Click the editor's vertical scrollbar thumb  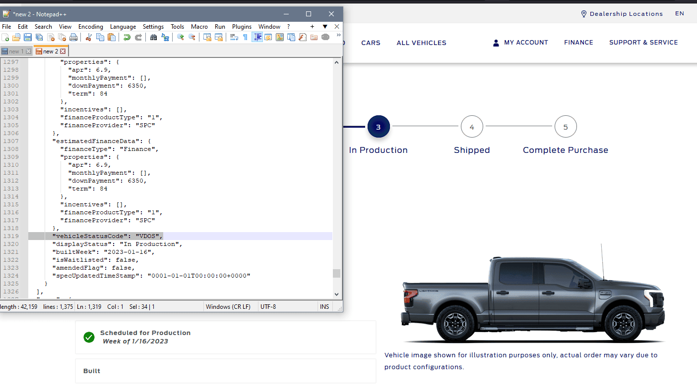[x=336, y=274]
